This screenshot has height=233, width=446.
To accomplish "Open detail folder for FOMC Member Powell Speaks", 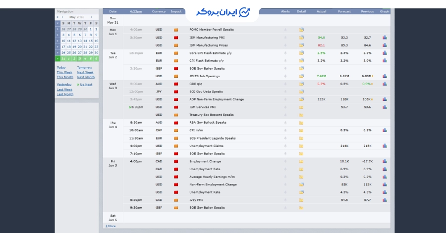I will [301, 30].
